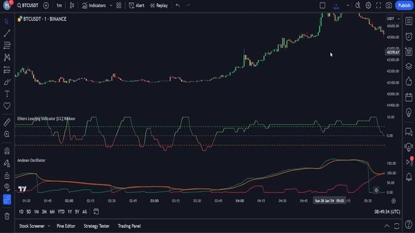Toggle the highlighted link drawings tool

[7, 199]
